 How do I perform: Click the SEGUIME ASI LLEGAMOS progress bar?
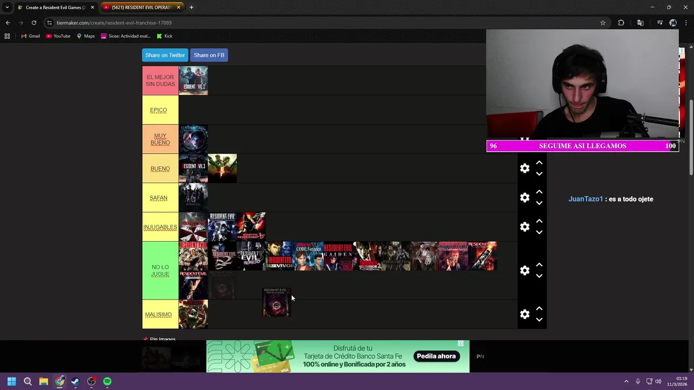coord(582,146)
